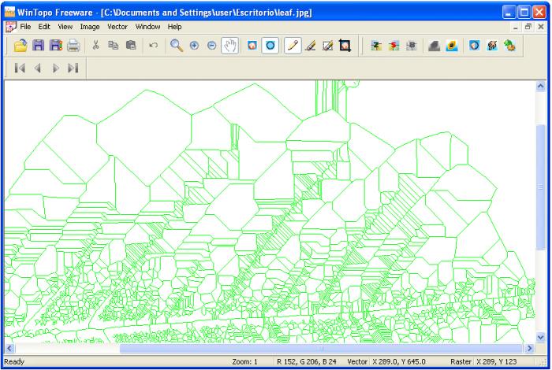Open the File menu
The width and height of the screenshot is (552, 370).
point(25,27)
